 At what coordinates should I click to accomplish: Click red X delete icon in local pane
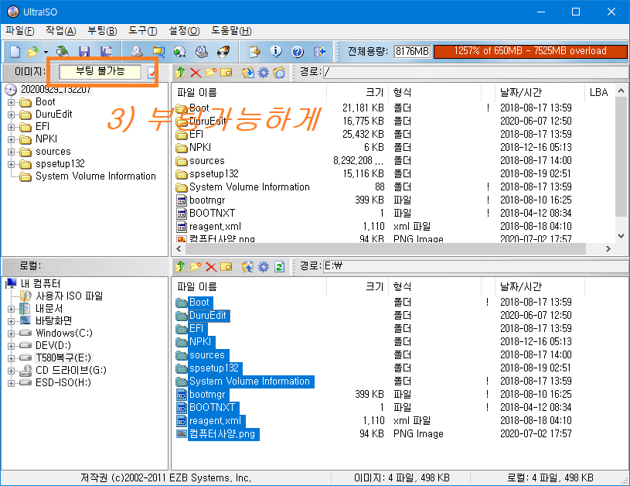211,266
